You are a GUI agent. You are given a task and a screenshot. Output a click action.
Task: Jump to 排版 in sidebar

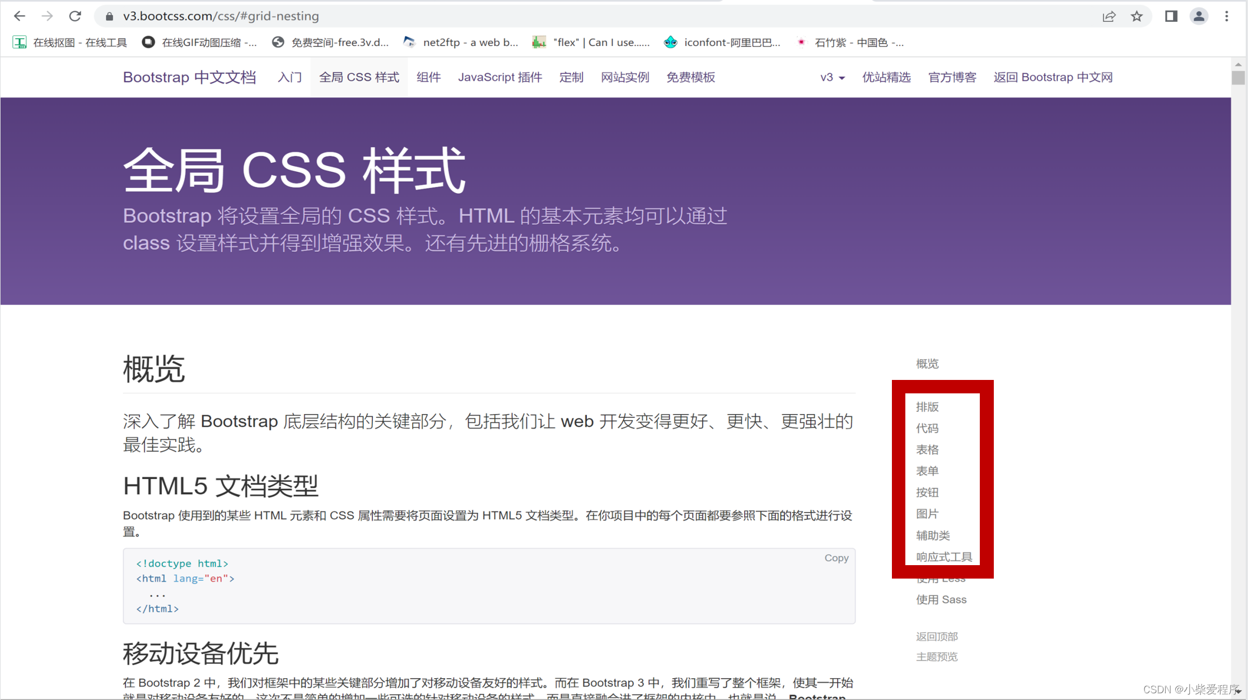(x=927, y=407)
